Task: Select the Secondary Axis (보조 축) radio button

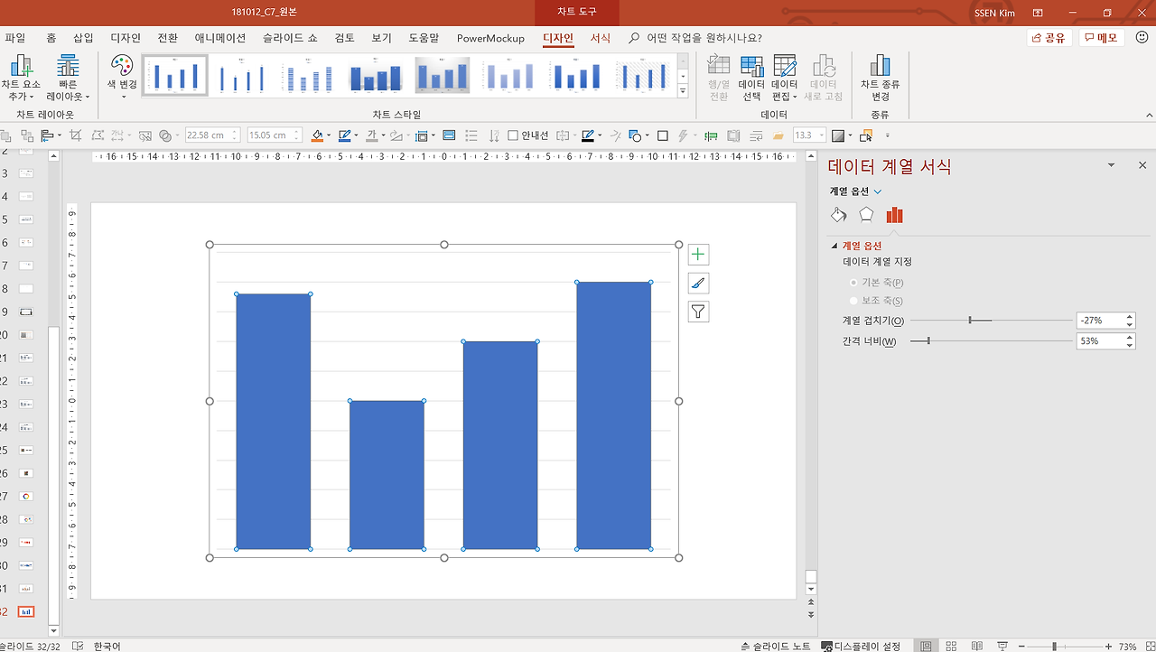Action: pos(853,301)
